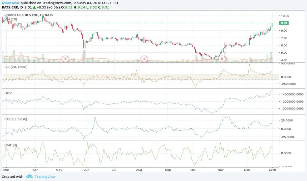The height and width of the screenshot is (181, 307).
Task: Click the H:9.14 high value
Action: coord(79,8)
